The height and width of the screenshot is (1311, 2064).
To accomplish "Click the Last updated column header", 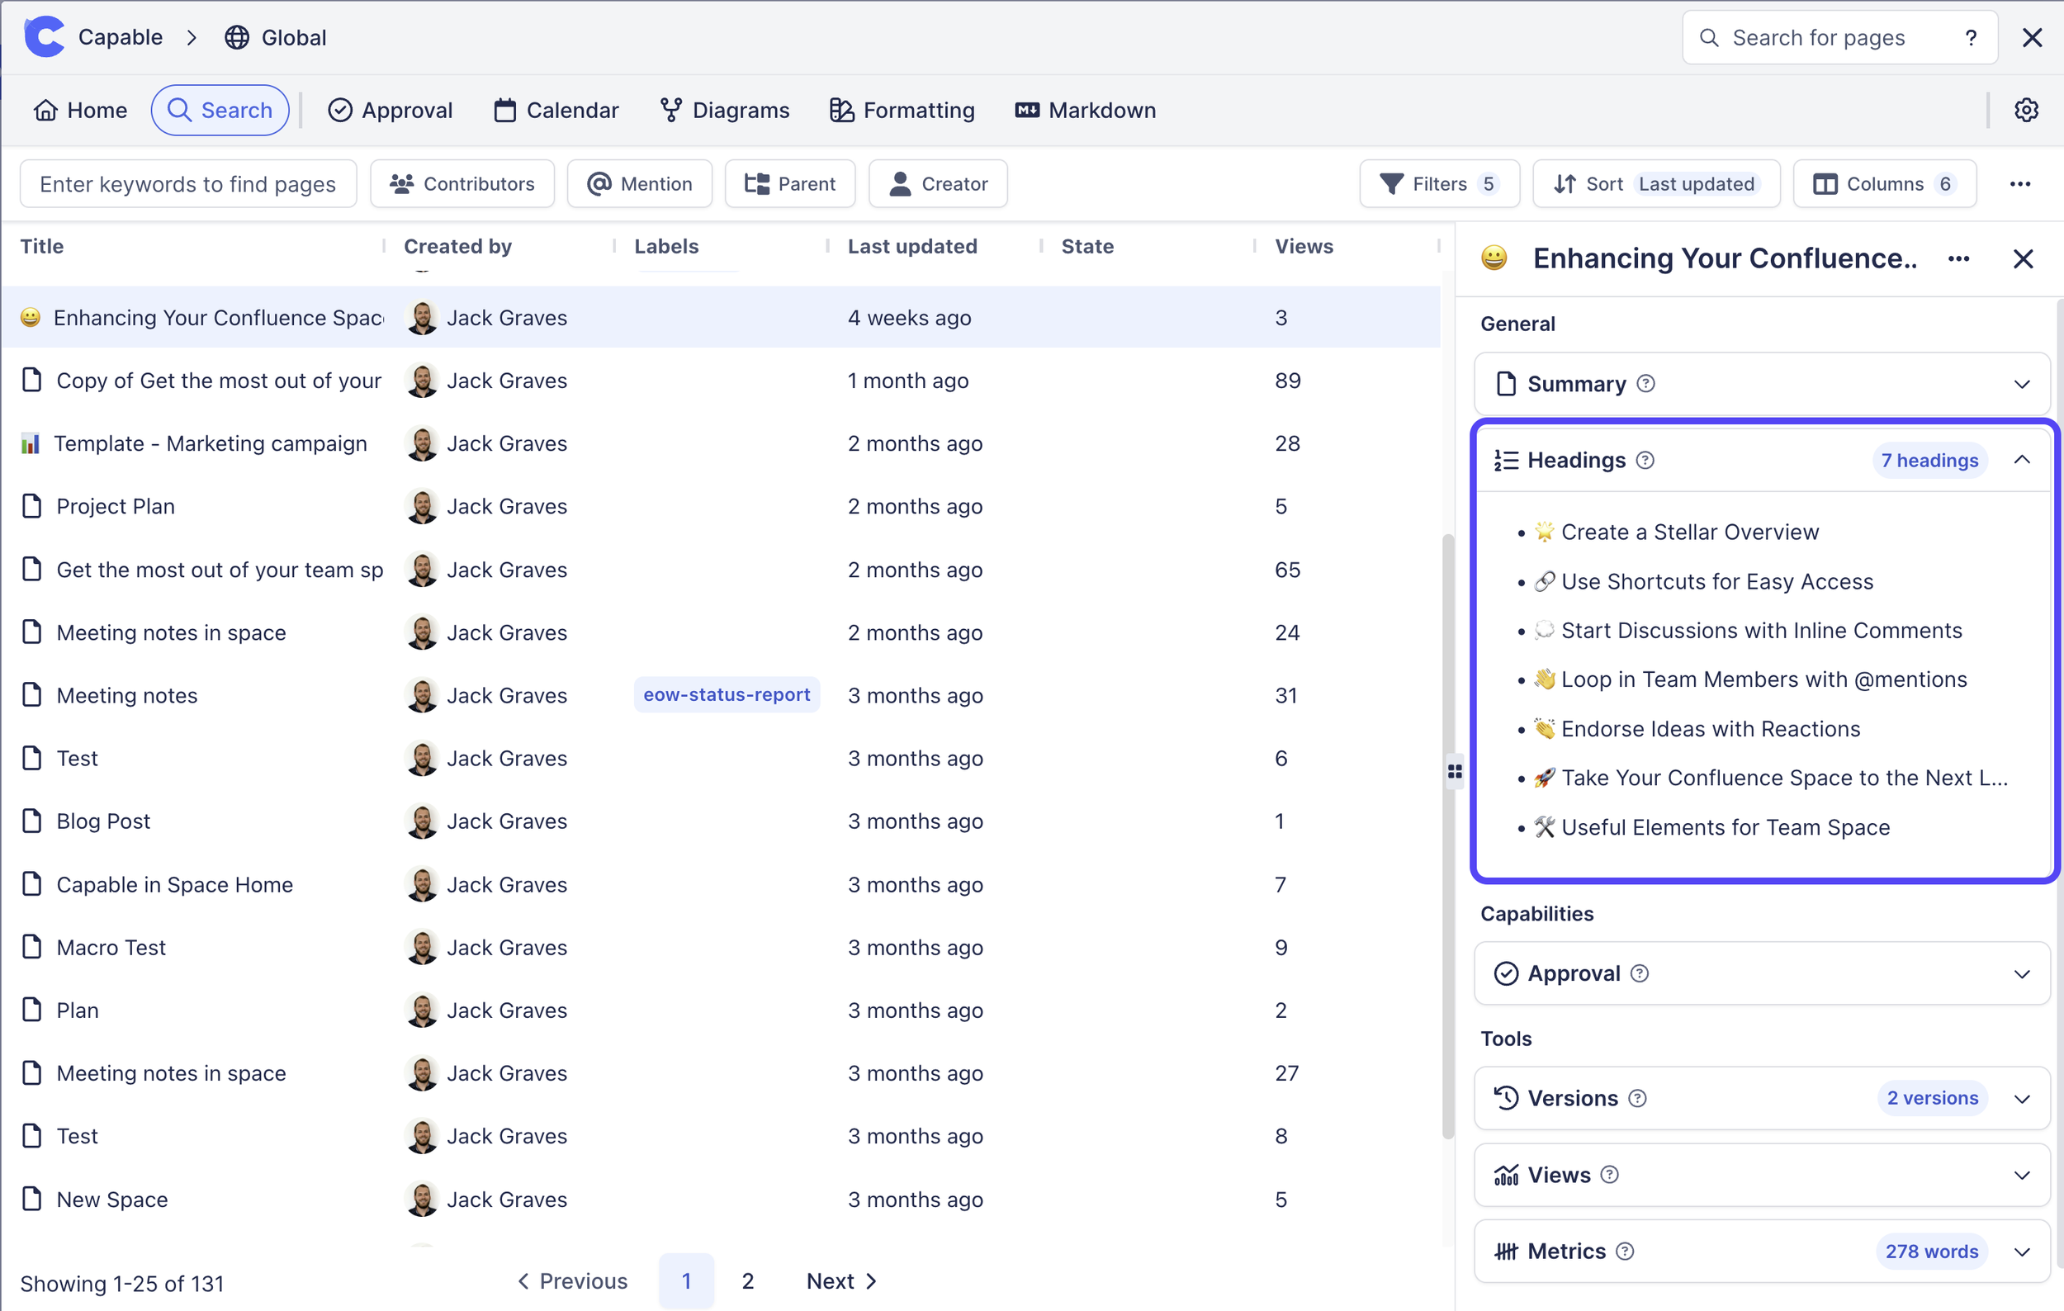I will tap(912, 246).
